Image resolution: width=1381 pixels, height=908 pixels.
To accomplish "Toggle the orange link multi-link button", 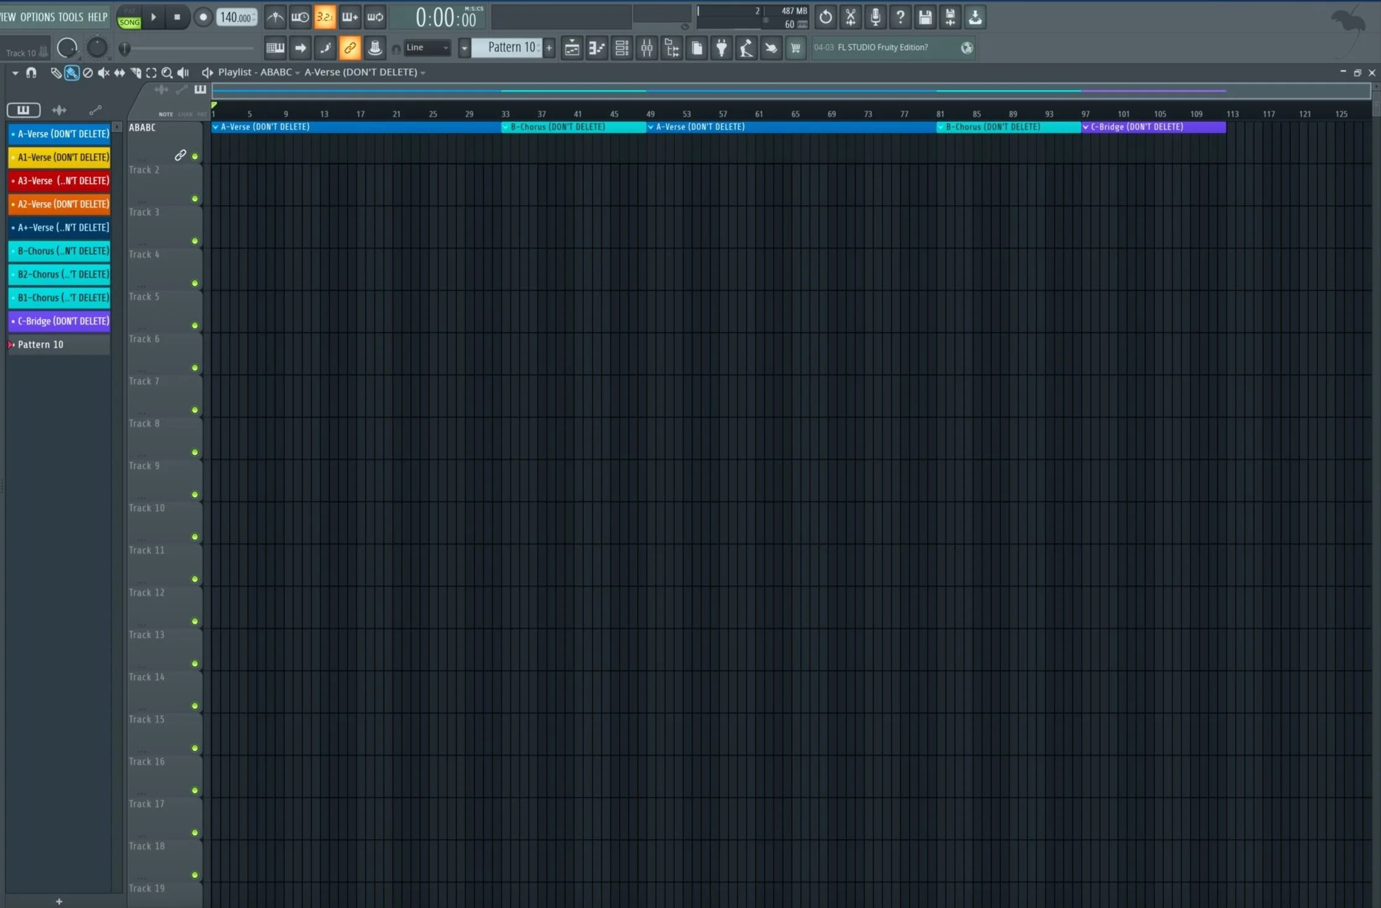I will coord(349,48).
